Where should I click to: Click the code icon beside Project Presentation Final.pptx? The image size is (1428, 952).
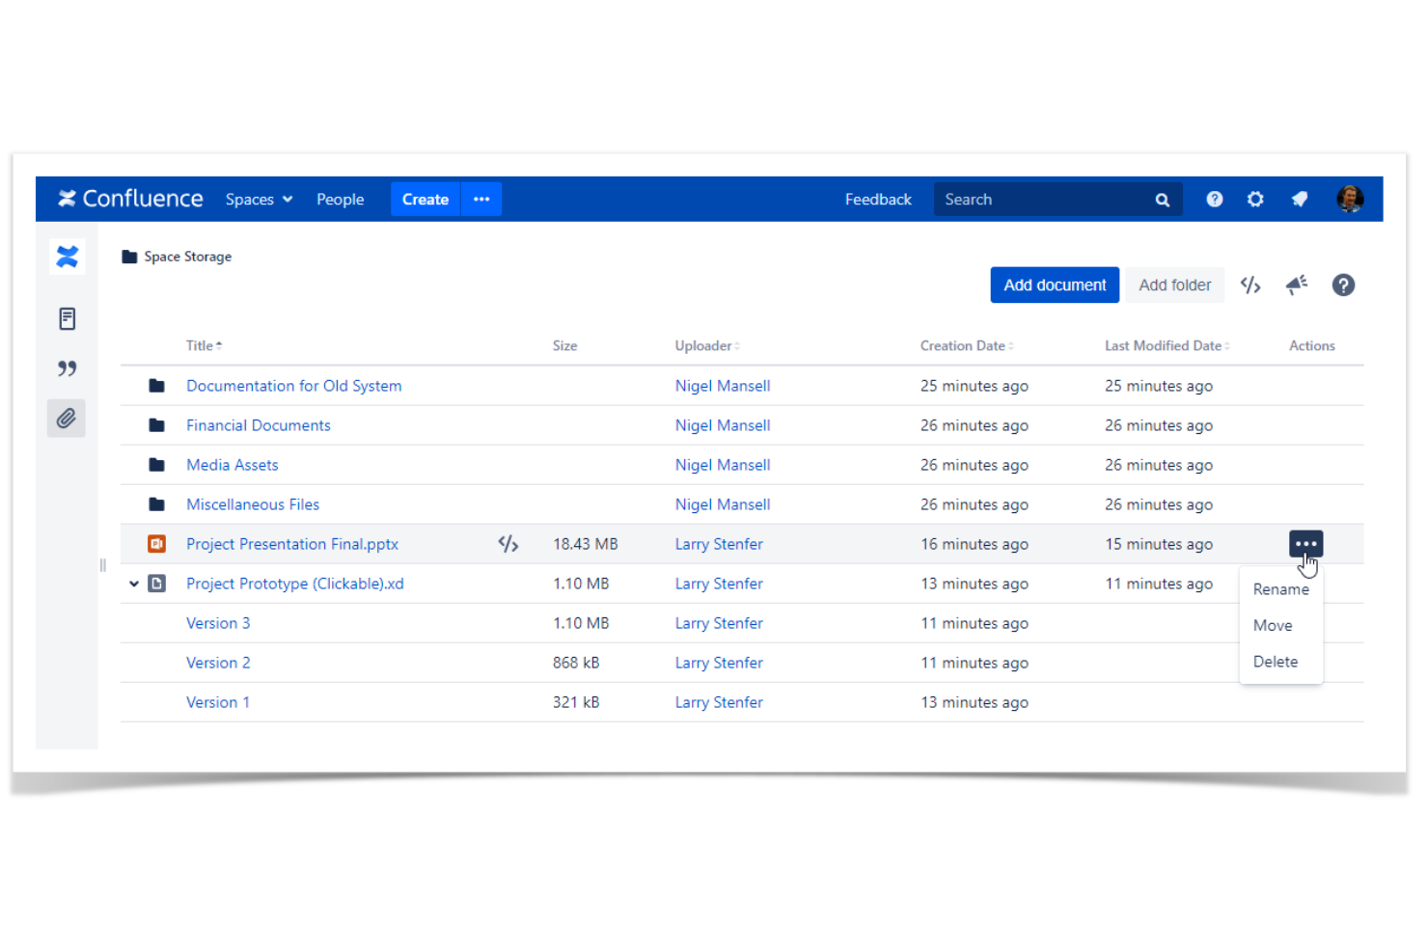[508, 543]
